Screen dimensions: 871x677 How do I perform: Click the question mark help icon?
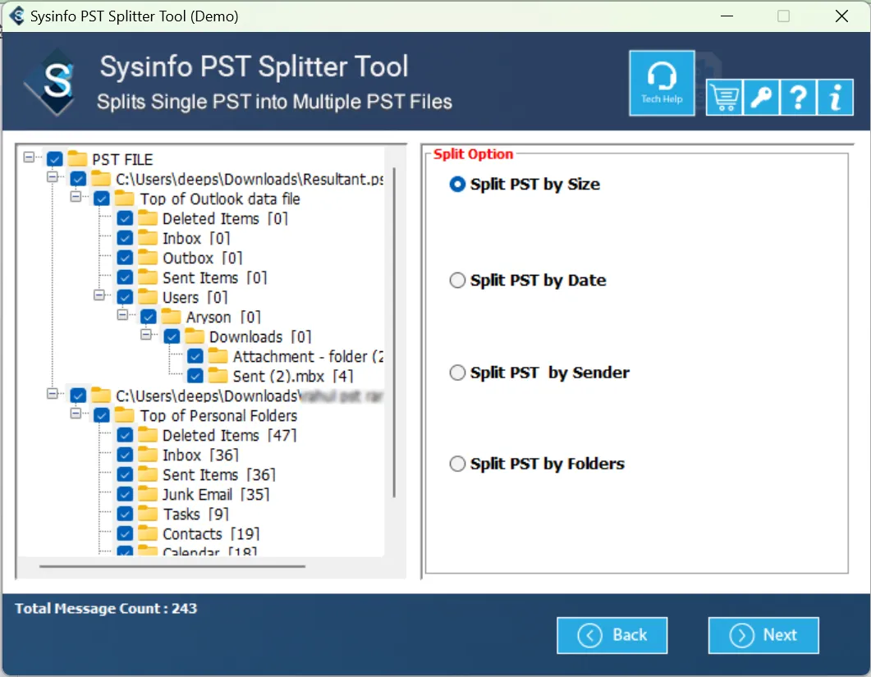pyautogui.click(x=798, y=98)
